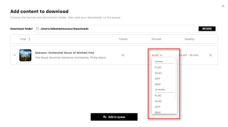
Task: Click the 24-Bit - 96 kHz quality value
Action: point(189,55)
